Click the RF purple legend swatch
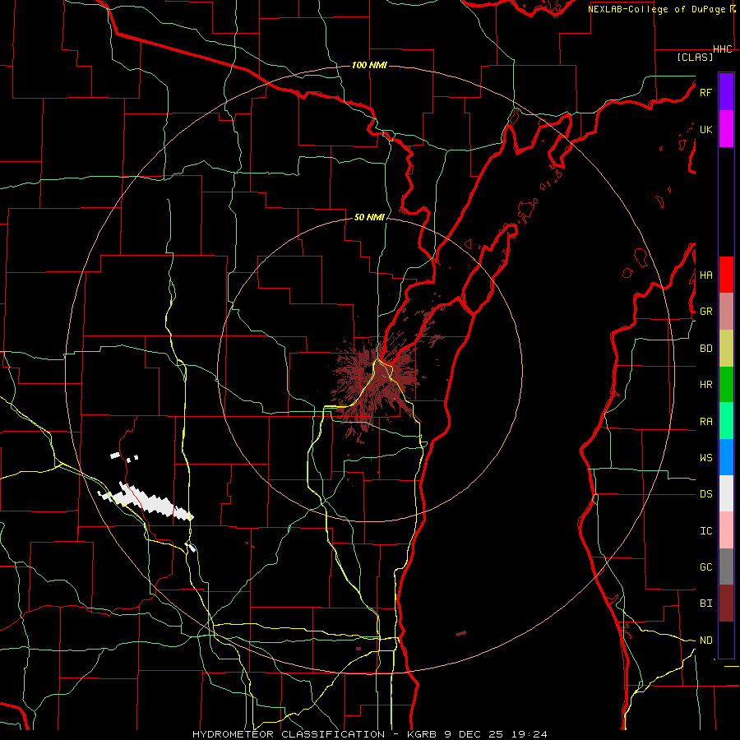 726,92
